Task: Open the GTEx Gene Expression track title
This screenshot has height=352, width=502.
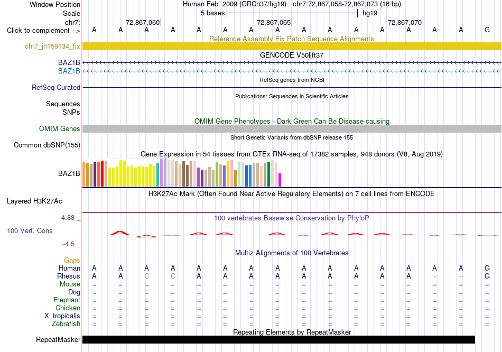Action: pos(291,154)
